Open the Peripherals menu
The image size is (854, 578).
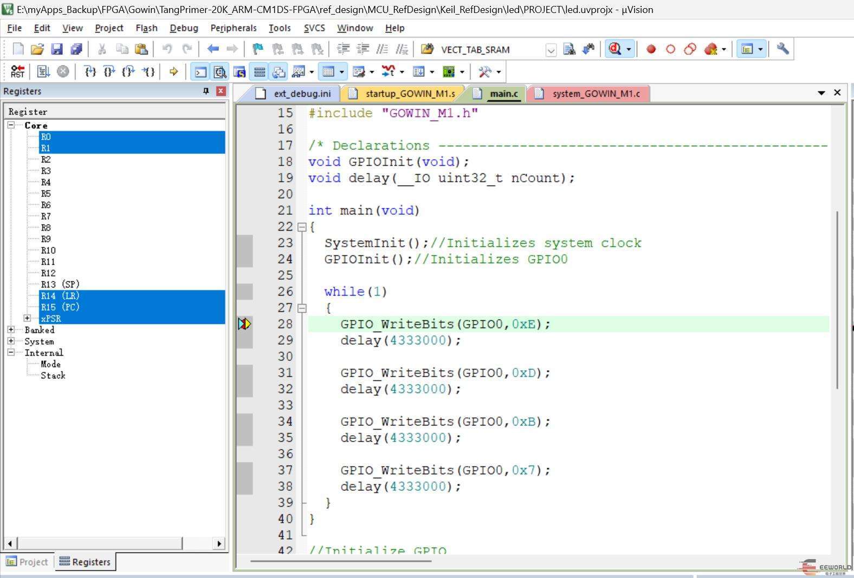pos(233,28)
